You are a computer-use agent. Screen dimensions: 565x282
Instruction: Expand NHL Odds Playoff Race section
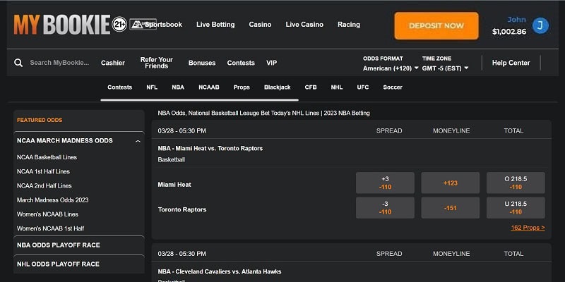click(x=79, y=264)
